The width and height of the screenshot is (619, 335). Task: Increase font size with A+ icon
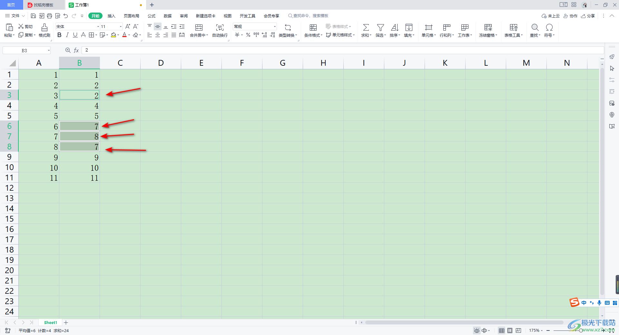tap(128, 26)
